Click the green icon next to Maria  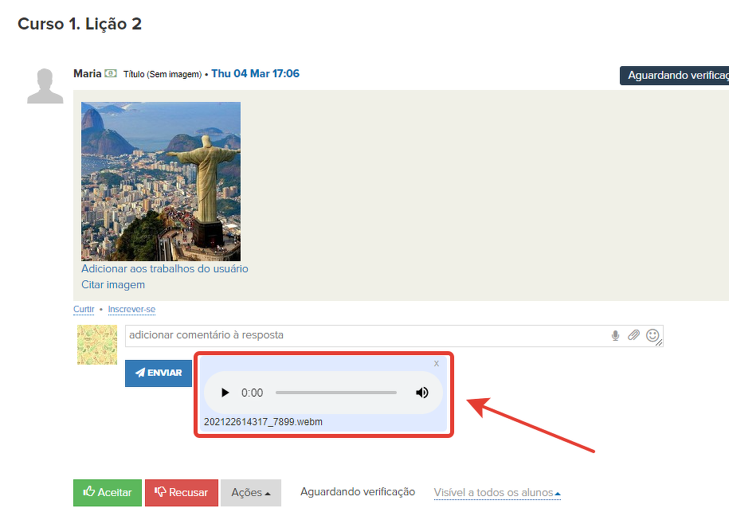click(111, 74)
